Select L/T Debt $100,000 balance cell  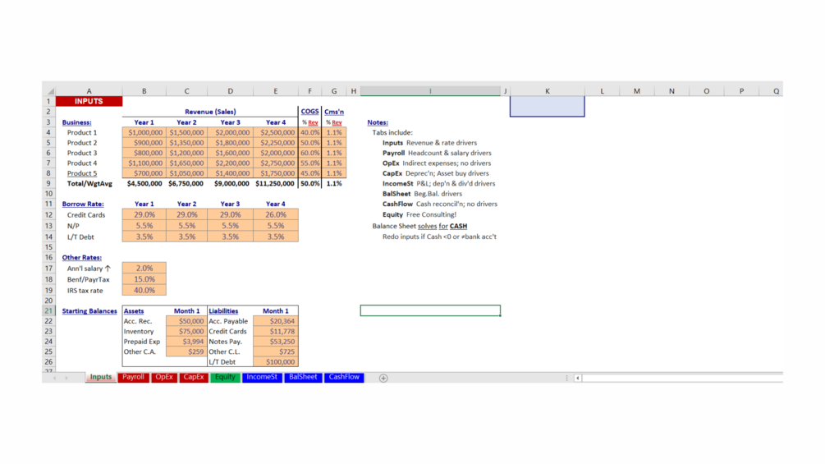[x=276, y=362]
